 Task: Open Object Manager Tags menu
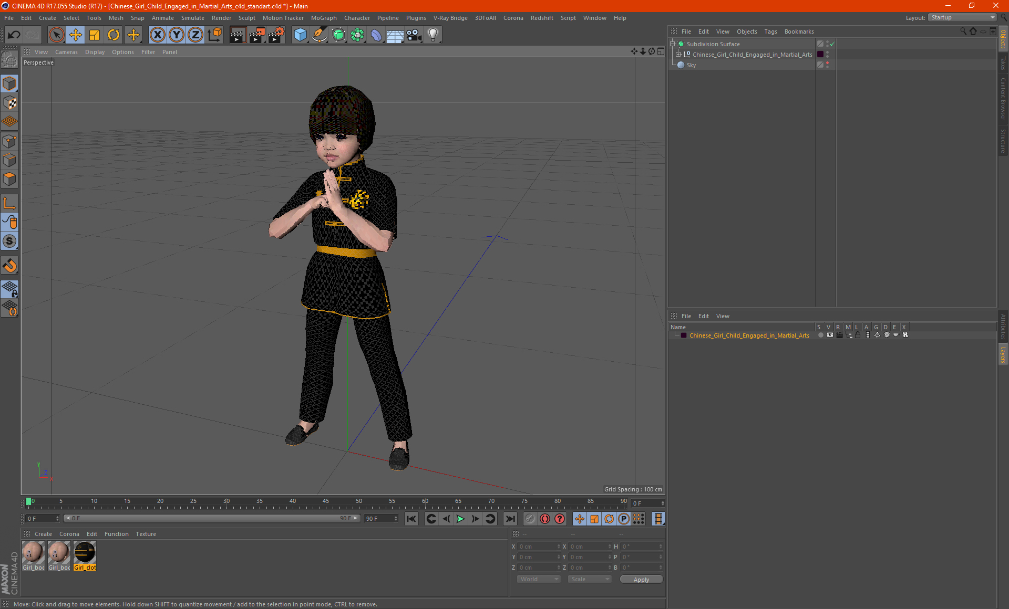pyautogui.click(x=770, y=31)
